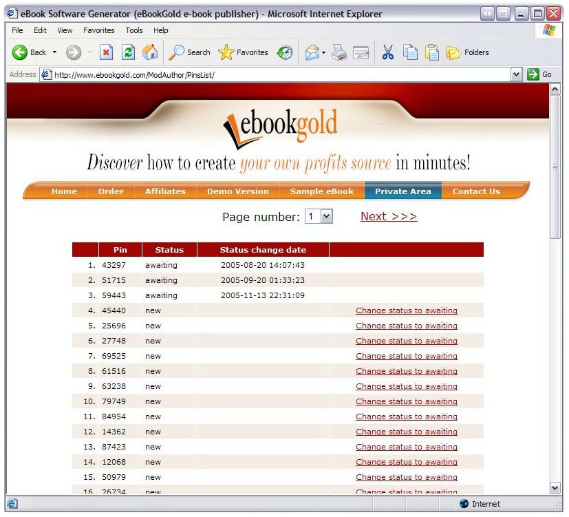This screenshot has height=517, width=569.
Task: Click the Windows flag logo icon
Action: tap(548, 30)
